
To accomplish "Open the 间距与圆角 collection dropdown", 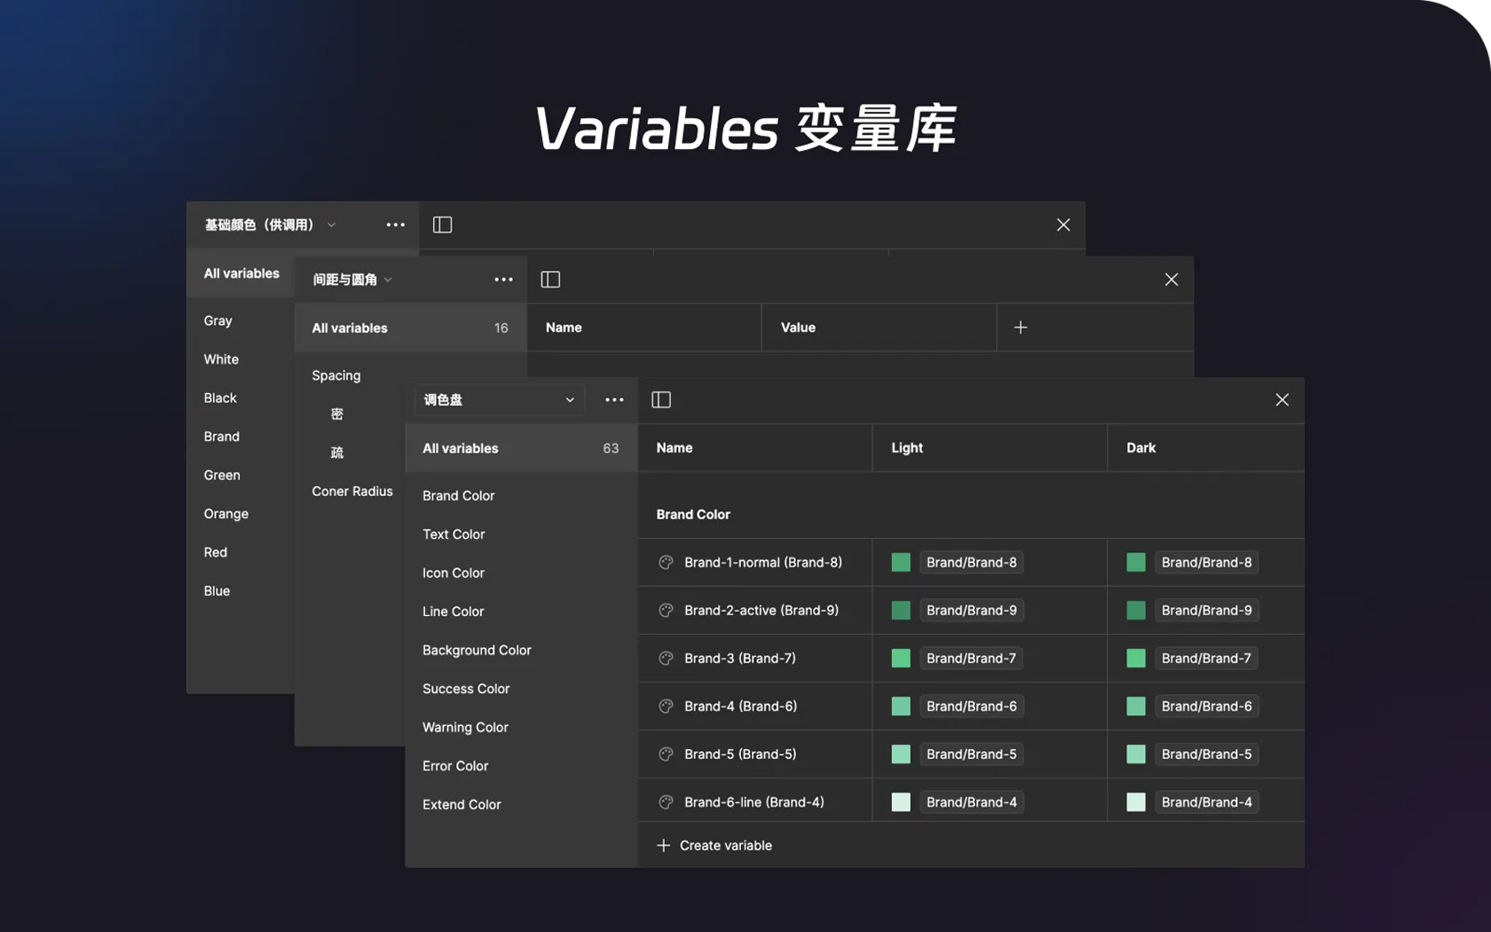I will click(x=352, y=280).
